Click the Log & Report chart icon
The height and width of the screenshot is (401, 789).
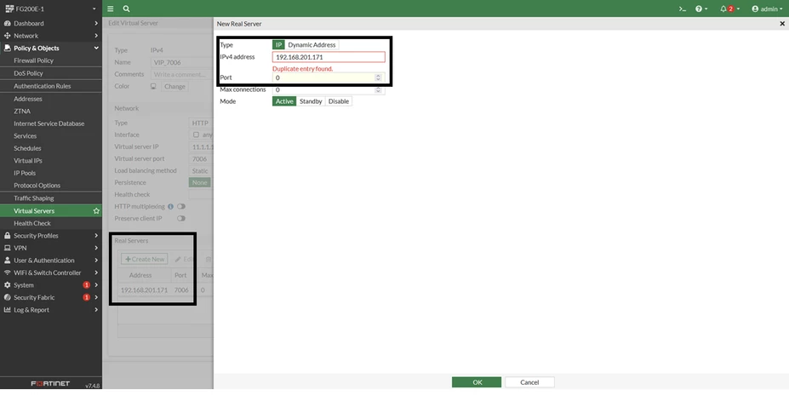(x=7, y=310)
